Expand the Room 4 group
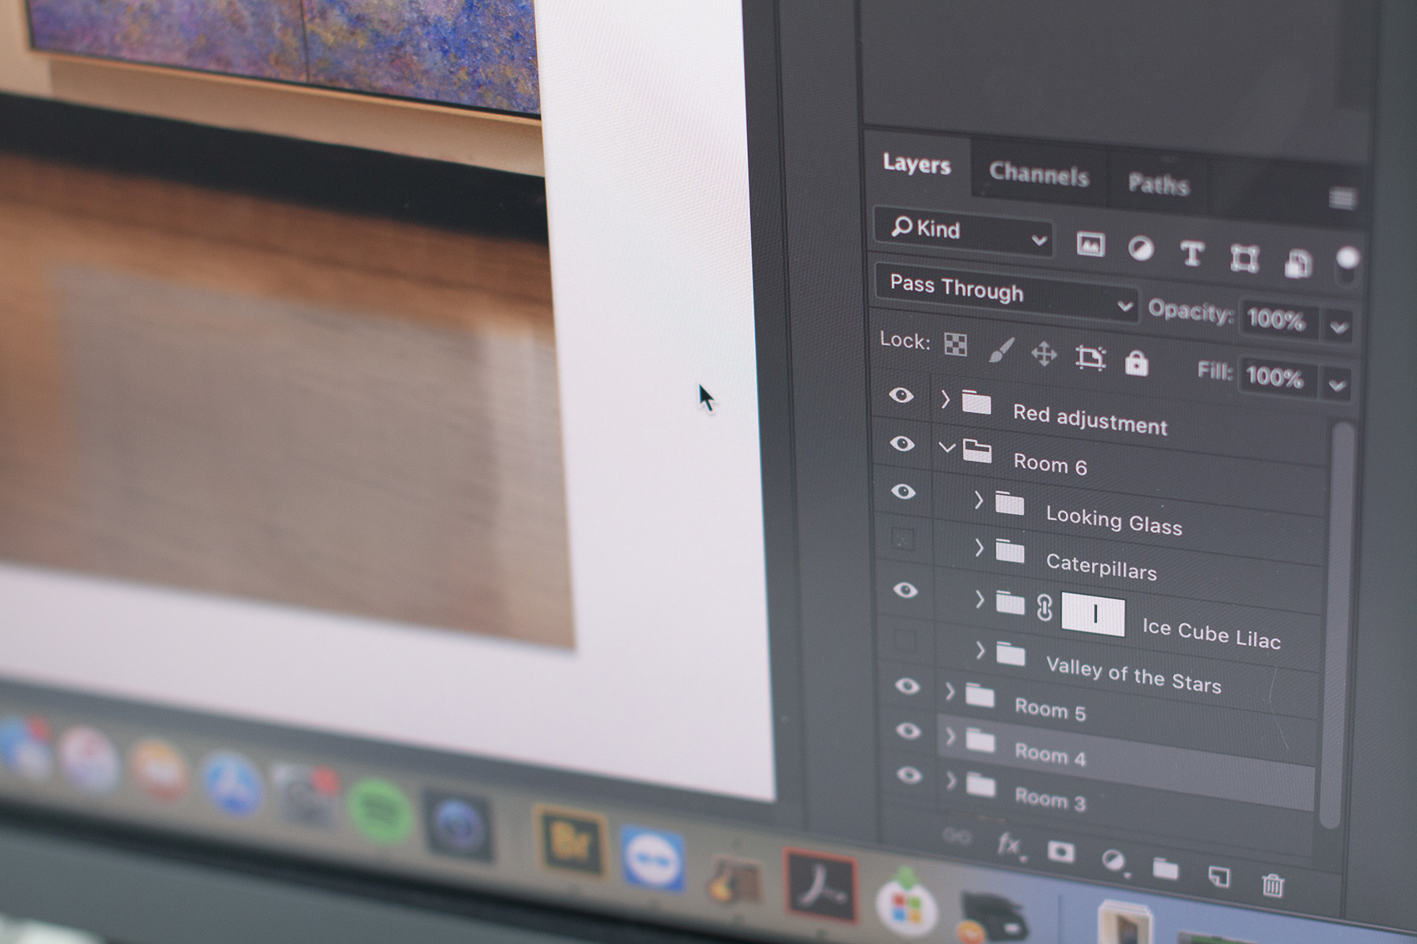The width and height of the screenshot is (1417, 944). (950, 736)
